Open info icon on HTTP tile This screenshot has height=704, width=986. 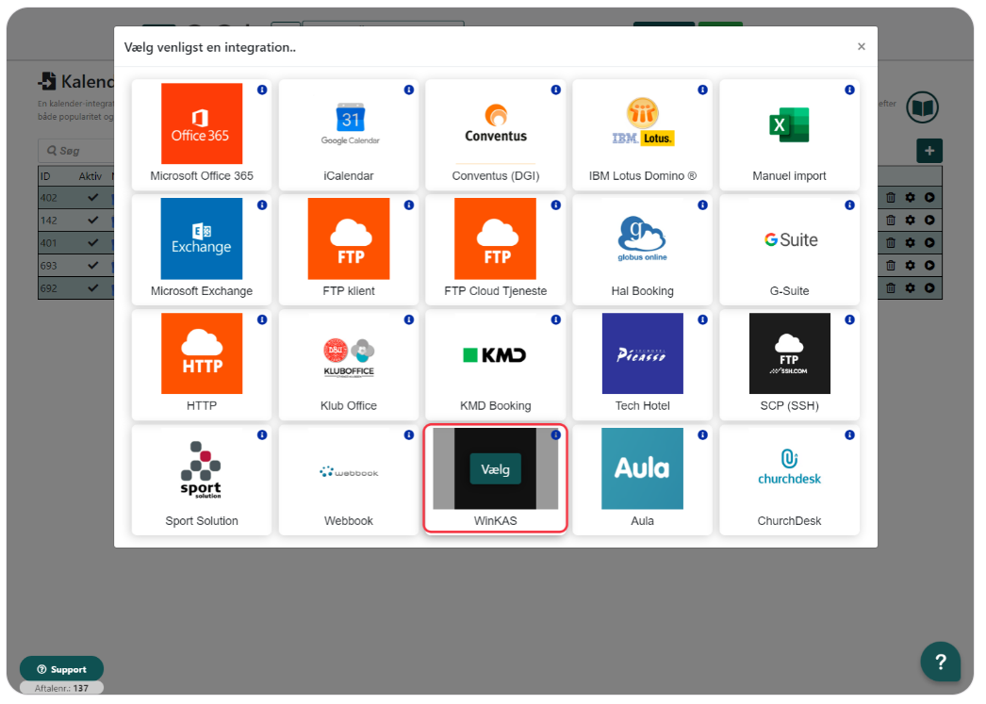(x=262, y=319)
